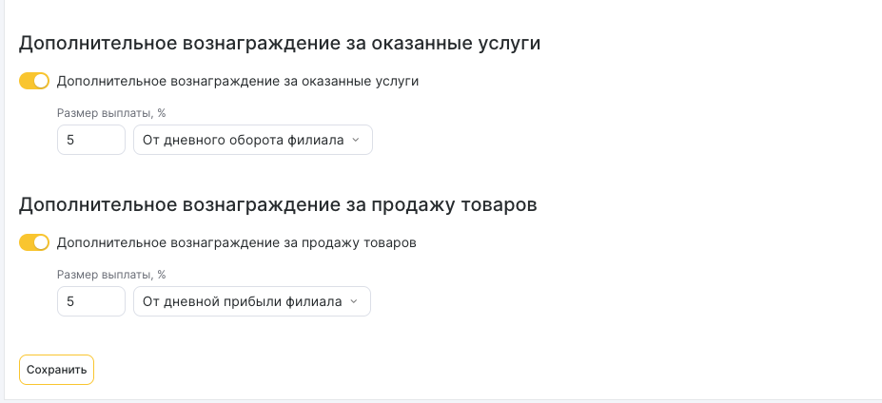The height and width of the screenshot is (403, 882).
Task: Click "Размер выплаты, %" label in the goods section
Action: pyautogui.click(x=111, y=275)
